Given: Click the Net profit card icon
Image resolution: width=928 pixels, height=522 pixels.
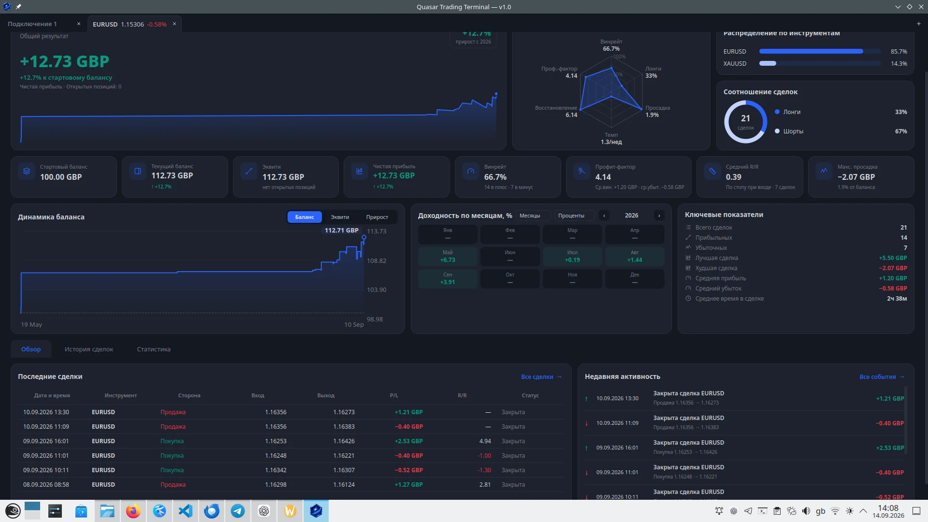Looking at the screenshot, I should [x=360, y=171].
